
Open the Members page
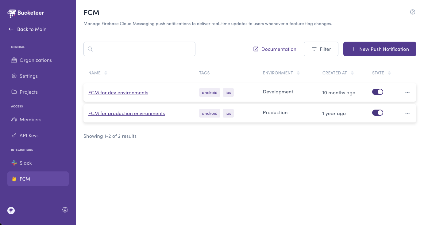[30, 119]
